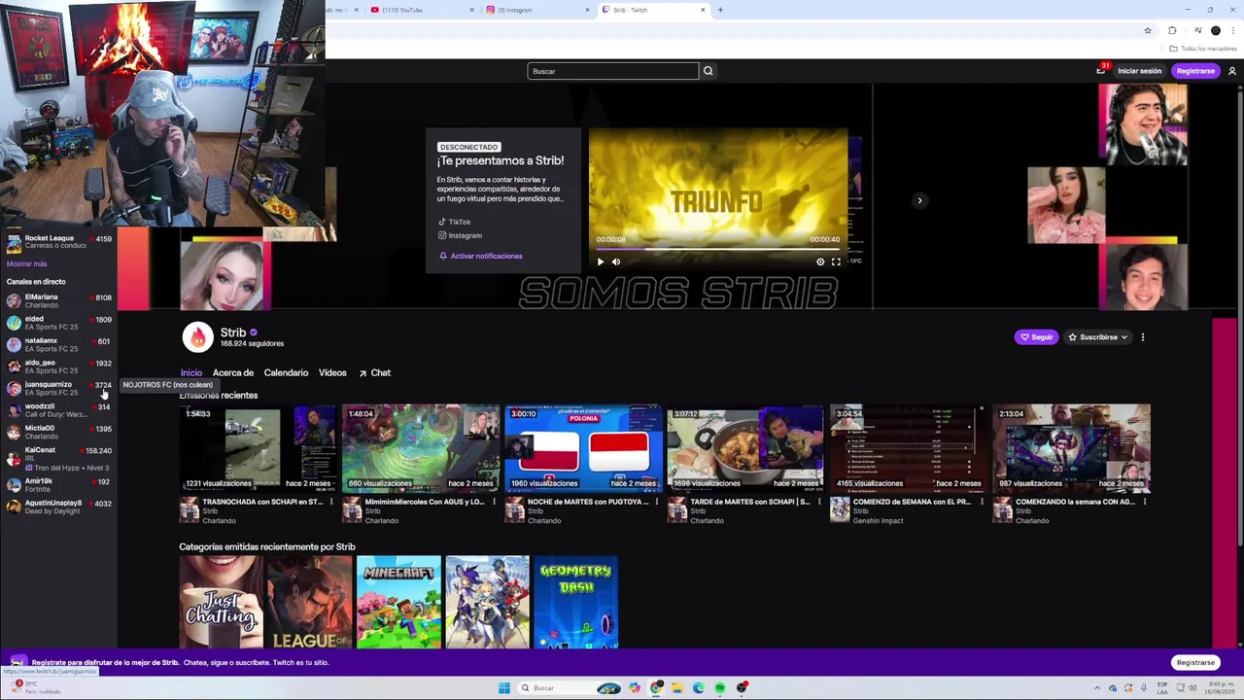Open the notifications inbox with 31 badge
Viewport: 1244px width, 700px height.
tap(1101, 70)
